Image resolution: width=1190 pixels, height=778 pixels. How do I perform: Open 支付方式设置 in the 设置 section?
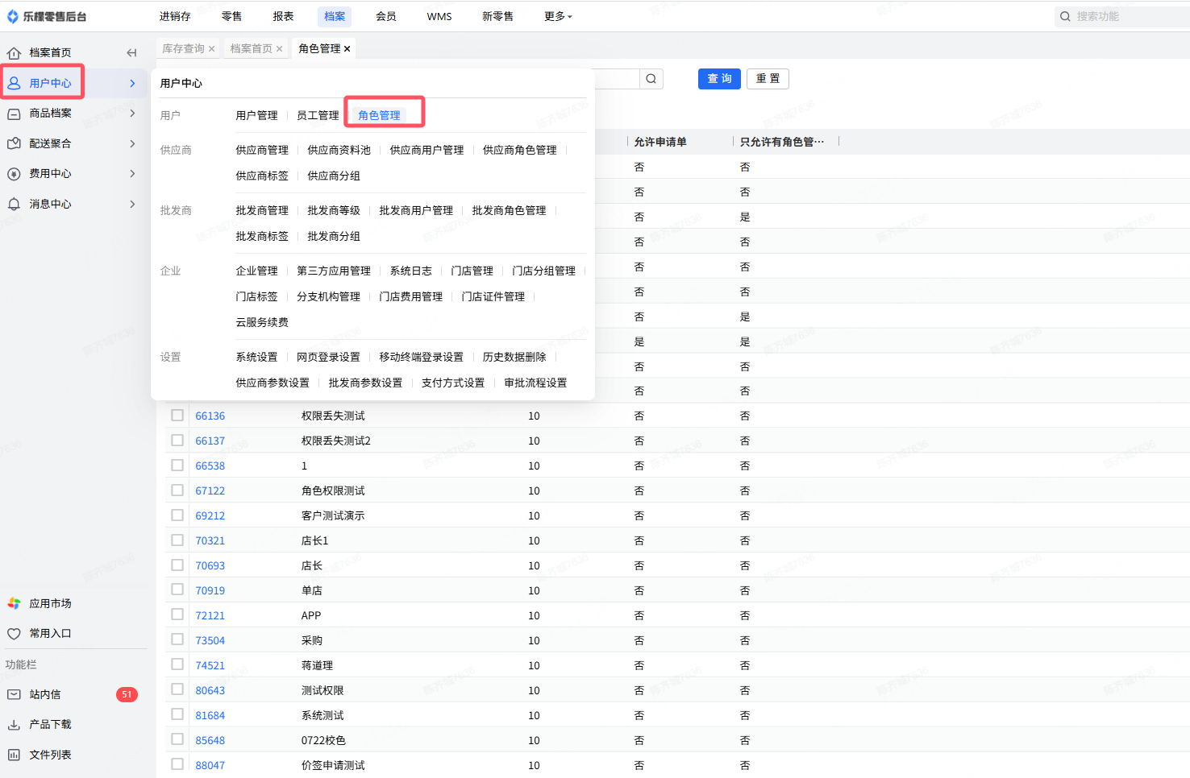pyautogui.click(x=453, y=383)
